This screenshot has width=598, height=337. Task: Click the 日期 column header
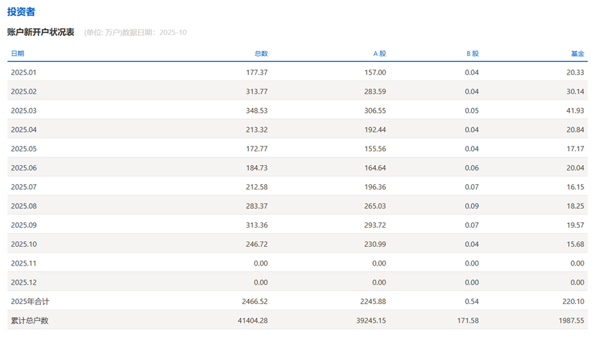17,53
